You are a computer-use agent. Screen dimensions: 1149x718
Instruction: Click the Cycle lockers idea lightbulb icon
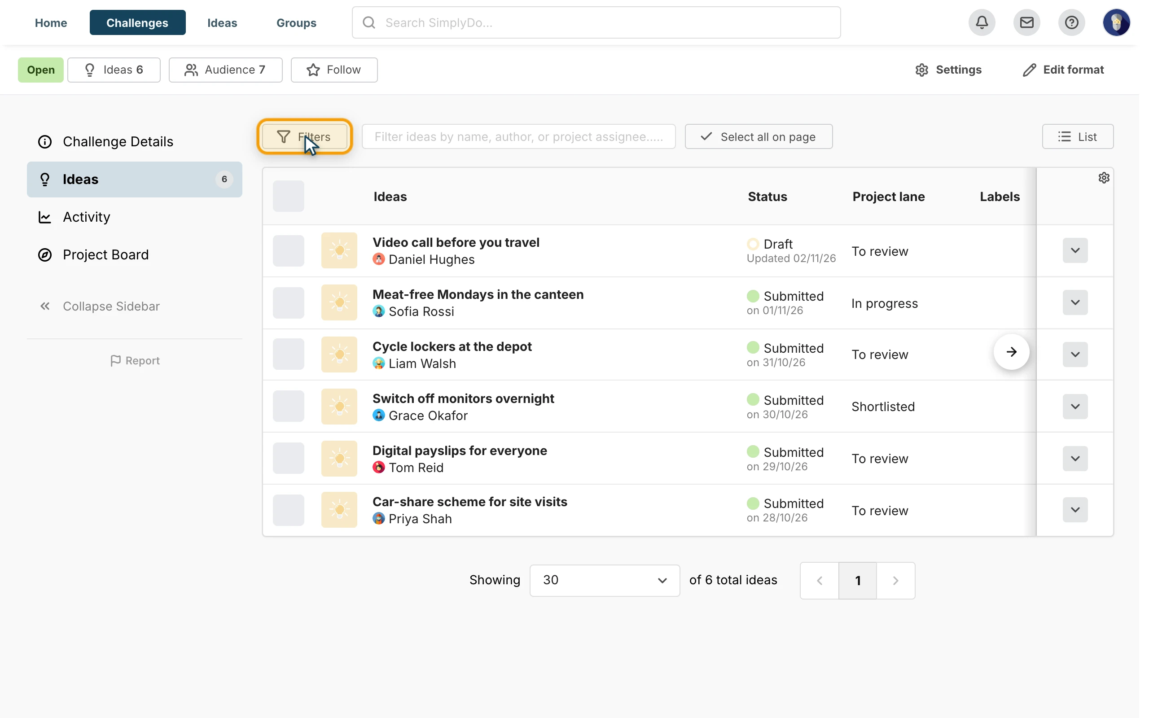pos(339,354)
